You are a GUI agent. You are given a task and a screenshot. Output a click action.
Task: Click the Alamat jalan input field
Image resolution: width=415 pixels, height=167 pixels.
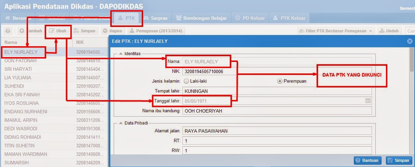click(277, 131)
